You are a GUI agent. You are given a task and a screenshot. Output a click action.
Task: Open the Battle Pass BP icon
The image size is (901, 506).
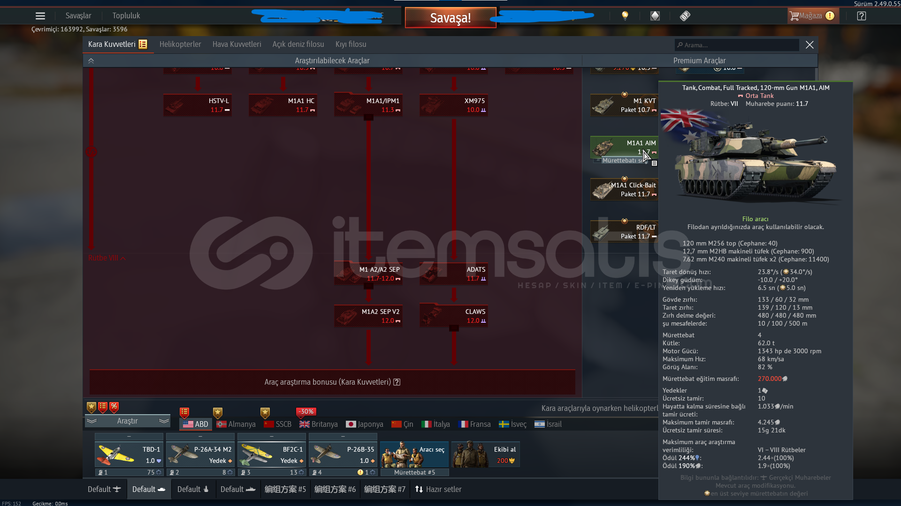685,16
